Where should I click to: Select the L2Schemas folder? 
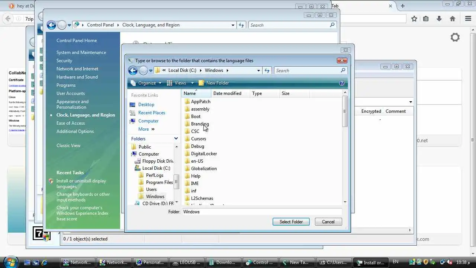pyautogui.click(x=199, y=198)
